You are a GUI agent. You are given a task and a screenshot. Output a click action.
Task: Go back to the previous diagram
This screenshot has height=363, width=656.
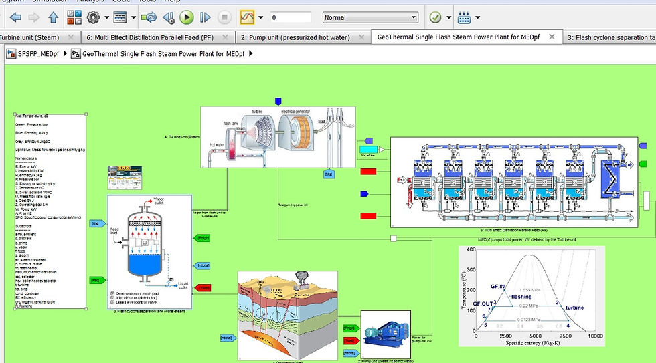coord(15,17)
